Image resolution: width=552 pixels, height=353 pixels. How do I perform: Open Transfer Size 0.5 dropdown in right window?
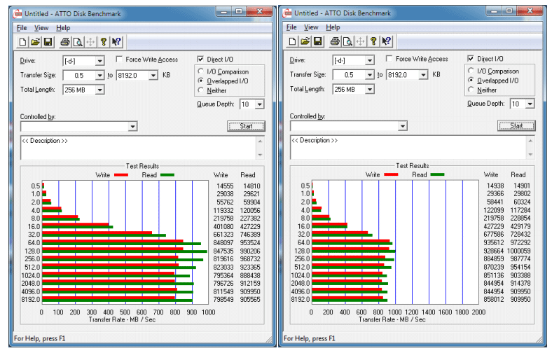(370, 75)
